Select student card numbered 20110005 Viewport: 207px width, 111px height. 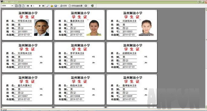click(x=80, y=57)
